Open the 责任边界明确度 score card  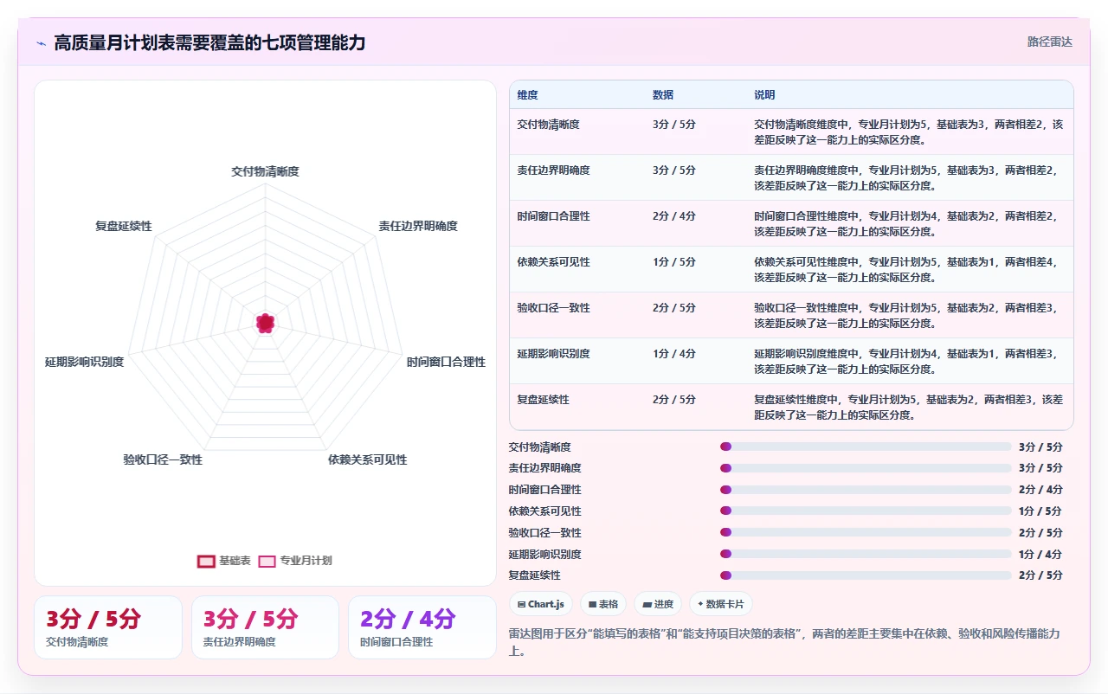[265, 627]
